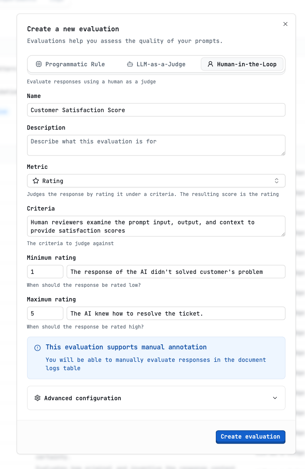Close the evaluation dialog
The width and height of the screenshot is (305, 469).
[285, 24]
